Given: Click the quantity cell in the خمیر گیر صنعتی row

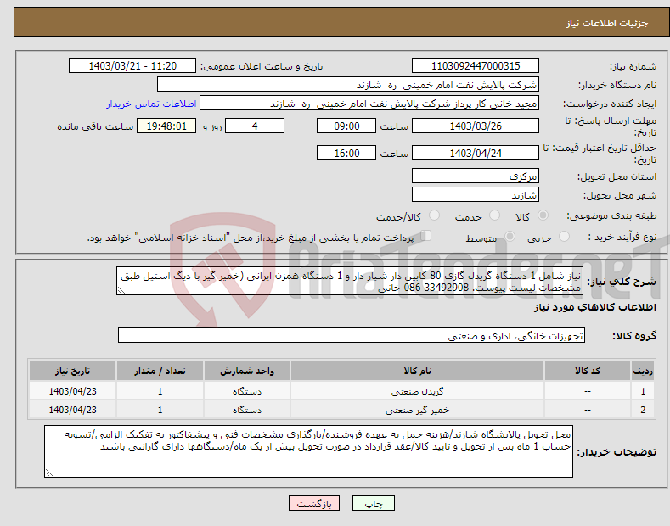Looking at the screenshot, I should 160,410.
